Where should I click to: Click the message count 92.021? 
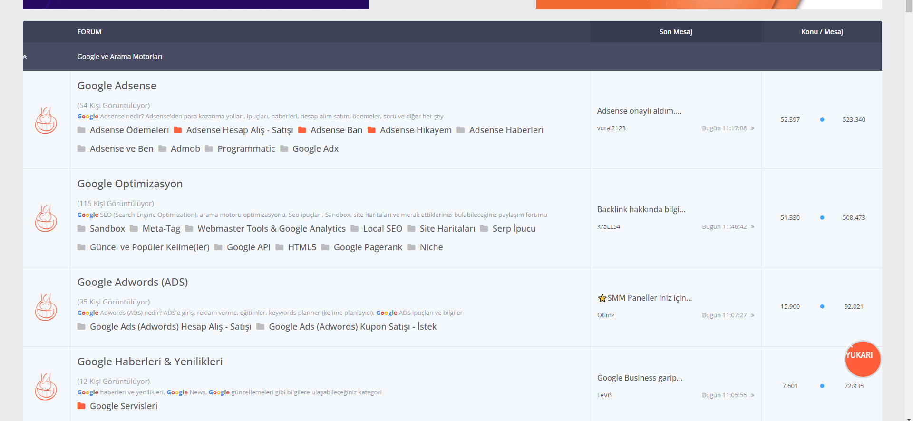[x=854, y=307]
